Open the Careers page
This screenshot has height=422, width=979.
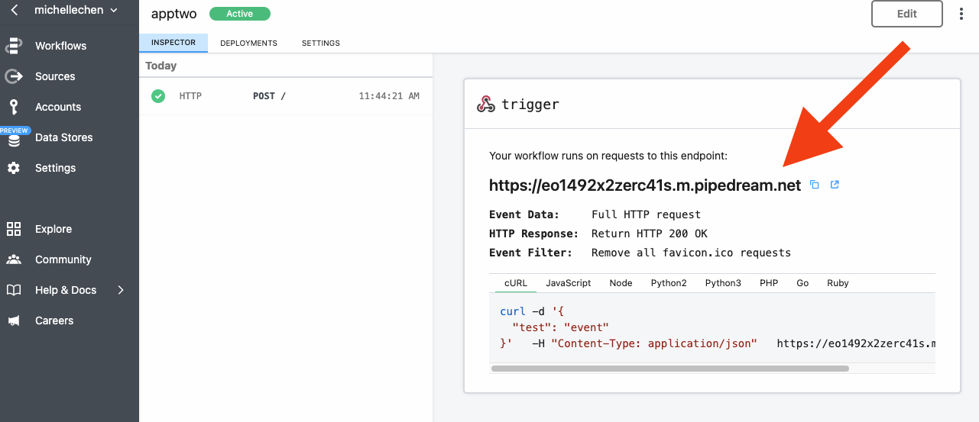pyautogui.click(x=54, y=321)
